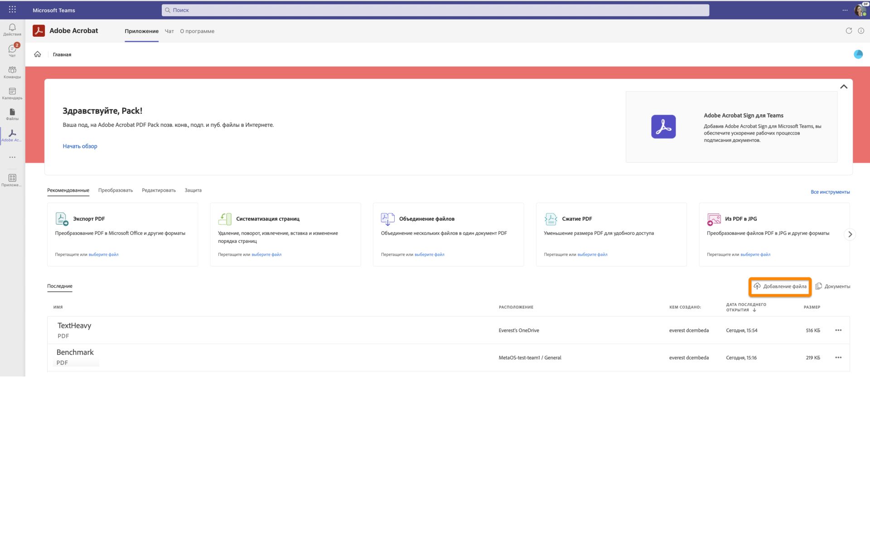Open the Действия notifications bell

tap(12, 30)
